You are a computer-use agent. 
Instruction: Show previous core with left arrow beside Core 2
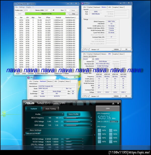pyautogui.click(x=109, y=122)
